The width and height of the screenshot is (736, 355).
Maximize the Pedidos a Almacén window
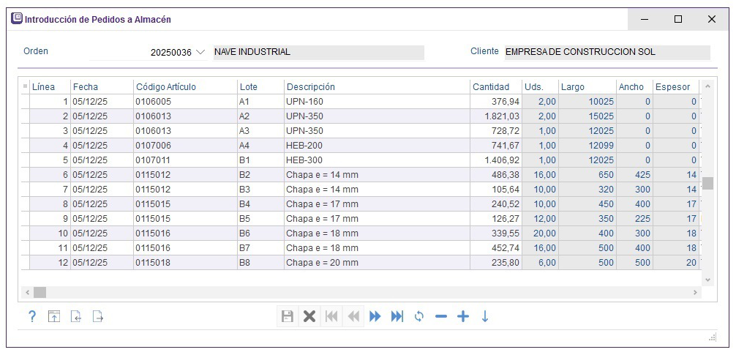[x=678, y=19]
